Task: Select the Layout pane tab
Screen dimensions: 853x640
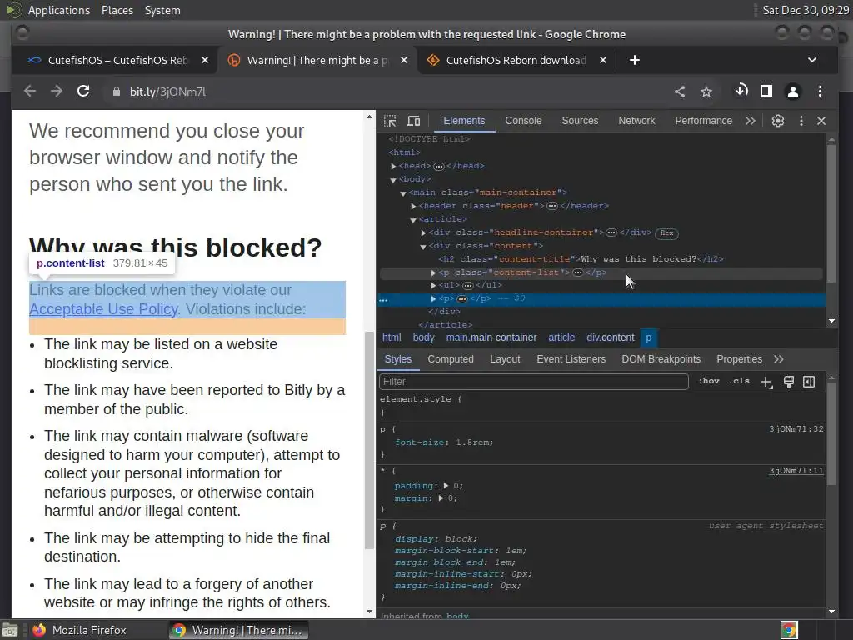Action: pos(505,359)
